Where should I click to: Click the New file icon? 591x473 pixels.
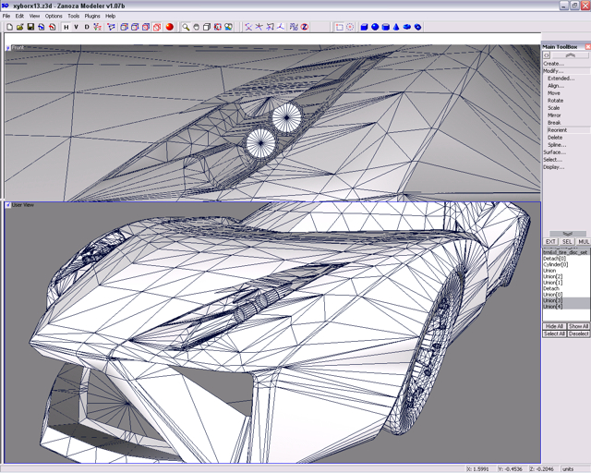[x=9, y=27]
